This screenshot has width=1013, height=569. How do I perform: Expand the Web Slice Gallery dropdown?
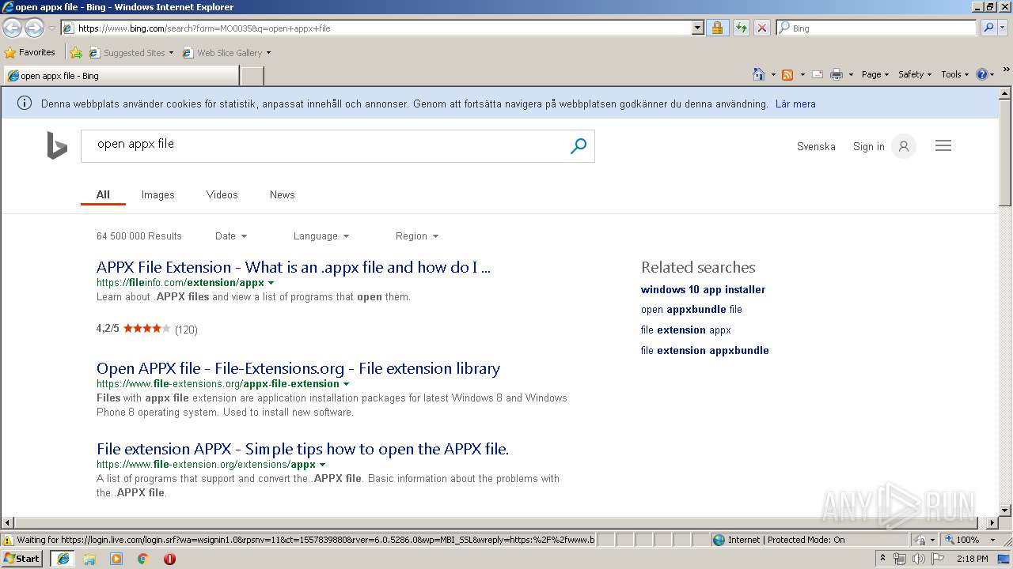[x=268, y=53]
